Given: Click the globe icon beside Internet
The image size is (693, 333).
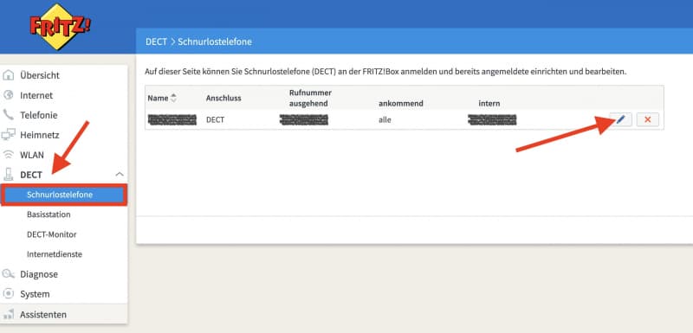Looking at the screenshot, I should tap(8, 95).
